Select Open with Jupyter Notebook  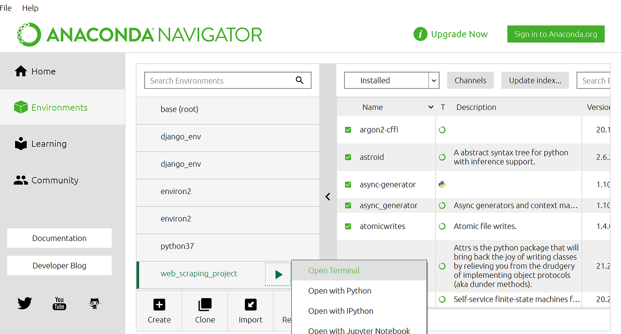[x=359, y=330]
